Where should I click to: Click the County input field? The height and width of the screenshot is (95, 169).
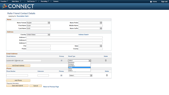(x=91, y=49)
